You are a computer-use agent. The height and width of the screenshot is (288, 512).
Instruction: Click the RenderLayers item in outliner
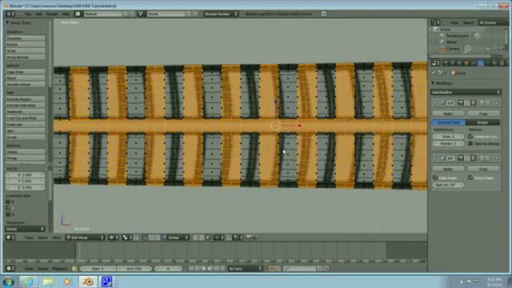pos(457,35)
